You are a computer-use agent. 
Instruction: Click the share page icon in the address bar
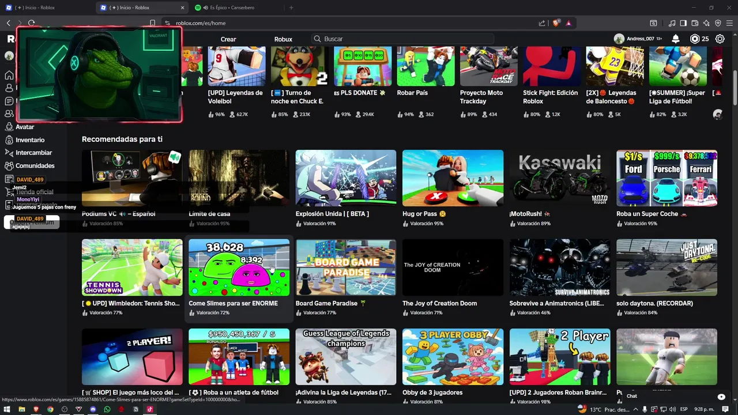tap(542, 23)
